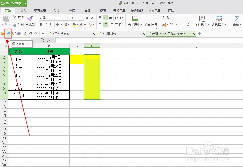Screen dimensions: 243x167
Task: Increase indent icon
Action: [x=122, y=18]
